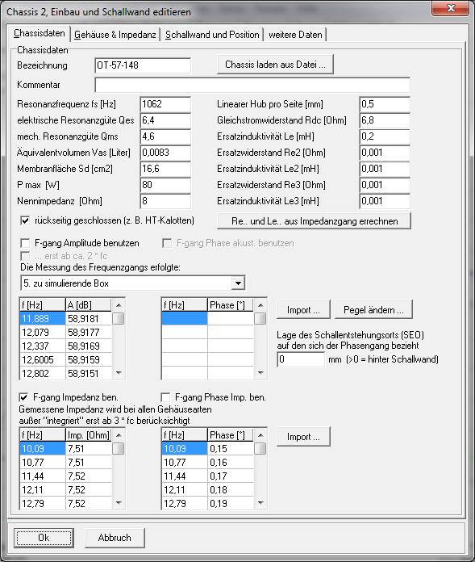Click down arrow of amplitude table scrollbar
Viewport: 475px width, 562px height.
(119, 373)
